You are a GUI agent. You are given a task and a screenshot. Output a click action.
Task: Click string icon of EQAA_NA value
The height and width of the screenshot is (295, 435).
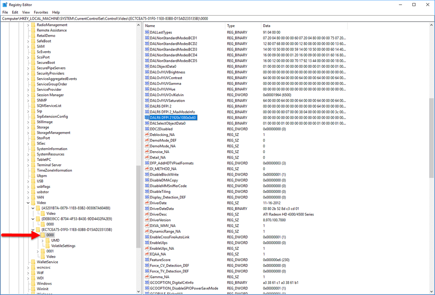point(147,254)
